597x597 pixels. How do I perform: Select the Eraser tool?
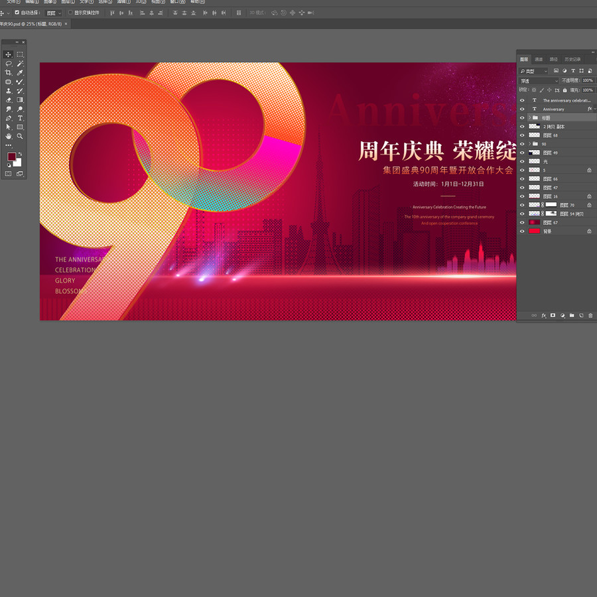pos(9,99)
